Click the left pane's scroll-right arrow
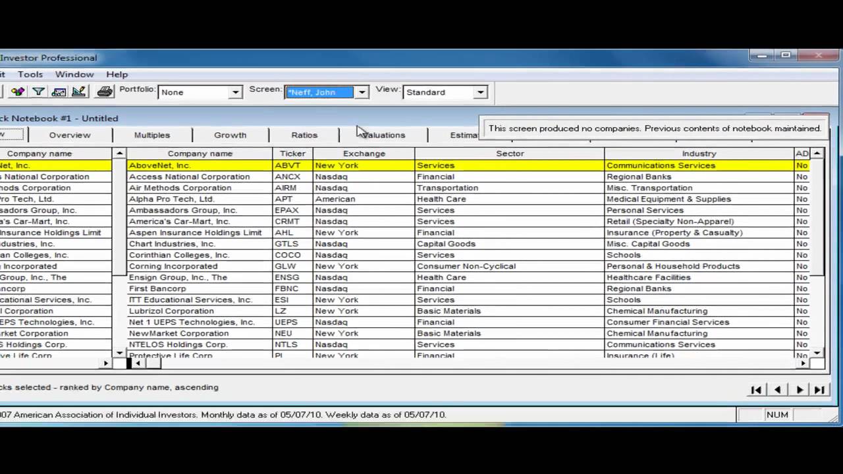Viewport: 843px width, 474px height. pos(105,363)
